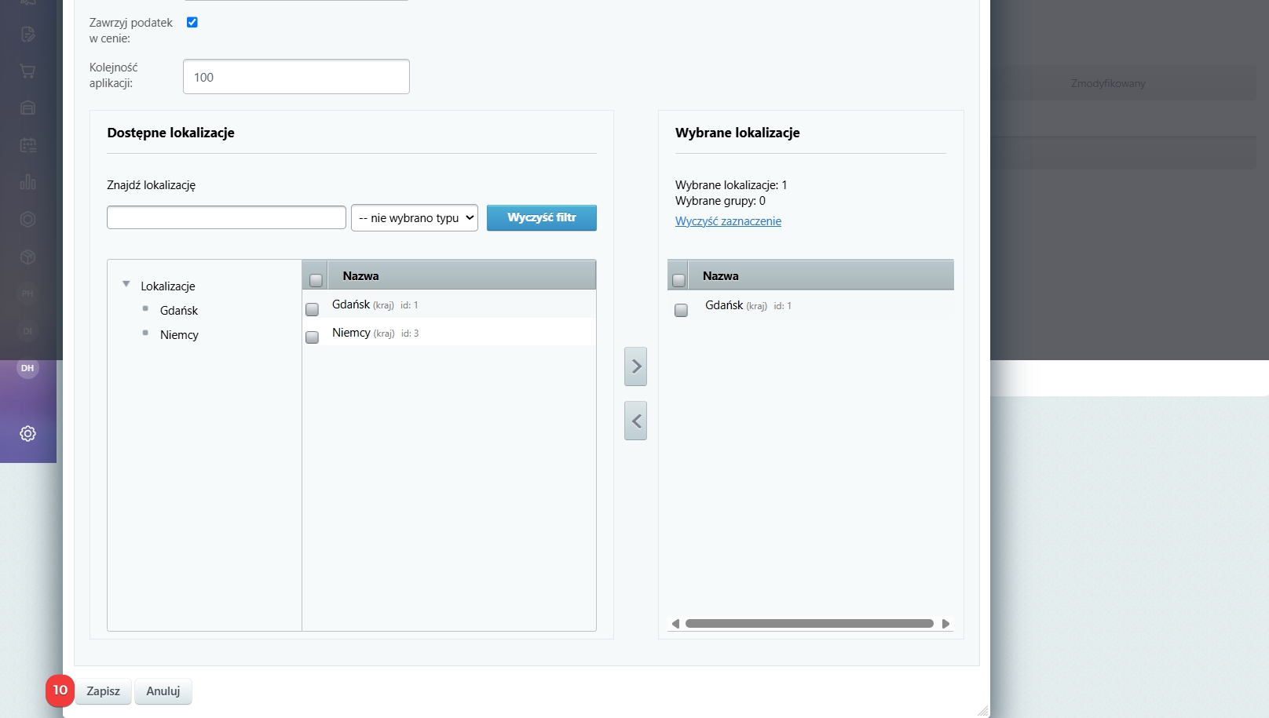
Task: Click the Wyczyść zaznaczenie link
Action: pos(728,221)
